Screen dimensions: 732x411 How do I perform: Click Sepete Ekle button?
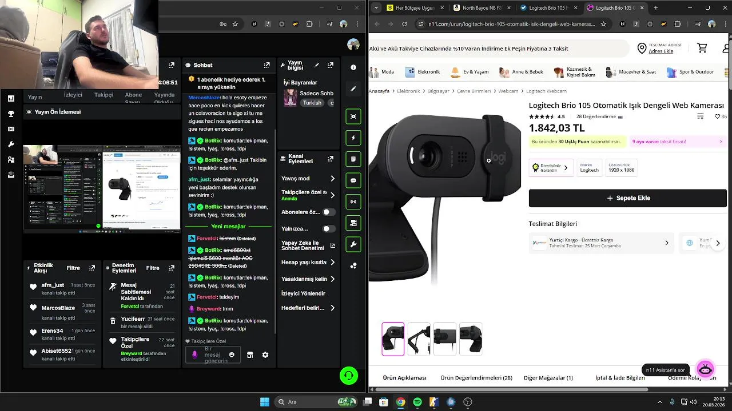point(627,198)
